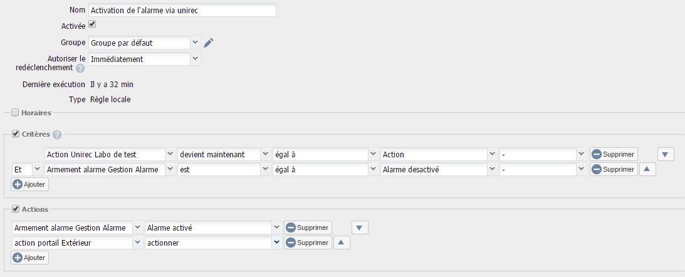This screenshot has width=685, height=277.
Task: Move the Armement alarme criterion up
Action: coord(647,169)
